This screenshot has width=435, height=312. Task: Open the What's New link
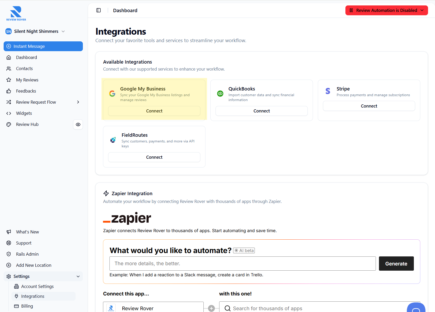(27, 232)
